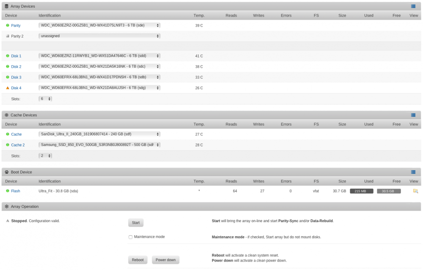Image resolution: width=423 pixels, height=270 pixels.
Task: Click the Array Devices header icon
Action: point(6,6)
